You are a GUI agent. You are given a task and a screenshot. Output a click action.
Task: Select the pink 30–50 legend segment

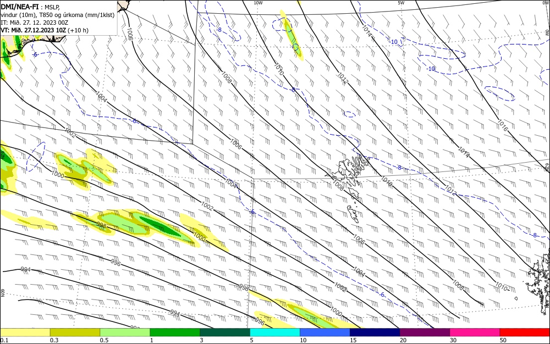pyautogui.click(x=475, y=332)
